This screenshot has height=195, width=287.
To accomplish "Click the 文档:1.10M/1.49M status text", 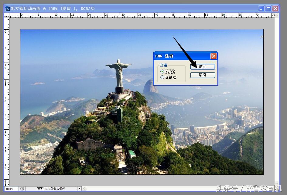I will pyautogui.click(x=51, y=189).
